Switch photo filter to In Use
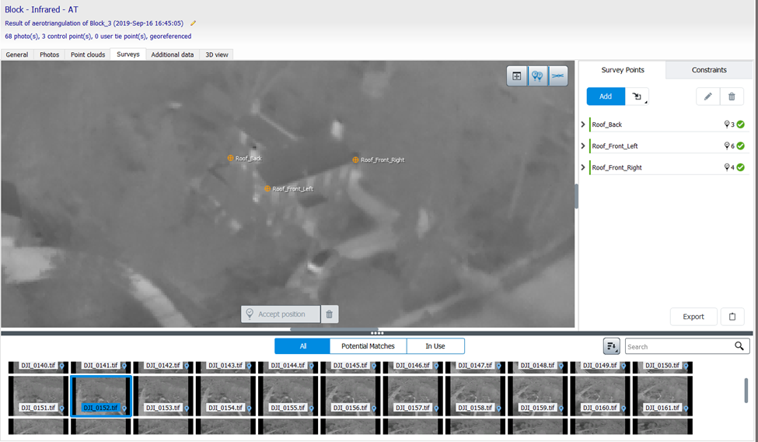 [435, 346]
